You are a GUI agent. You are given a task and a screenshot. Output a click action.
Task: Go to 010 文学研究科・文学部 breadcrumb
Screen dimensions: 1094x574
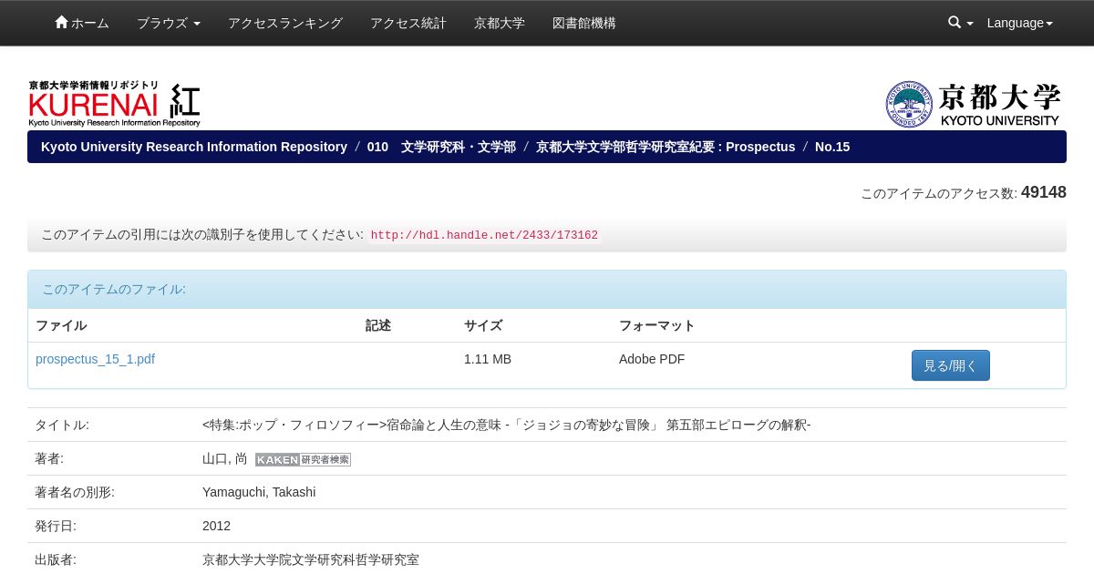pos(441,147)
